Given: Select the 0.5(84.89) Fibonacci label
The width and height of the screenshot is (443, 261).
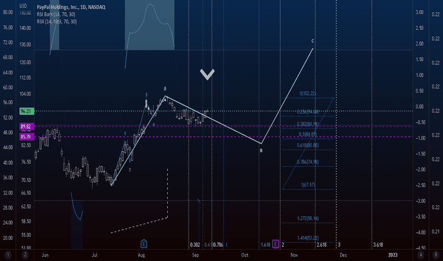Looking at the screenshot, I should (308, 134).
